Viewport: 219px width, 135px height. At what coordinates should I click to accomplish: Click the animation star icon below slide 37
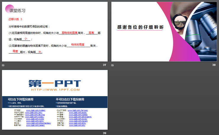click(x=3, y=65)
